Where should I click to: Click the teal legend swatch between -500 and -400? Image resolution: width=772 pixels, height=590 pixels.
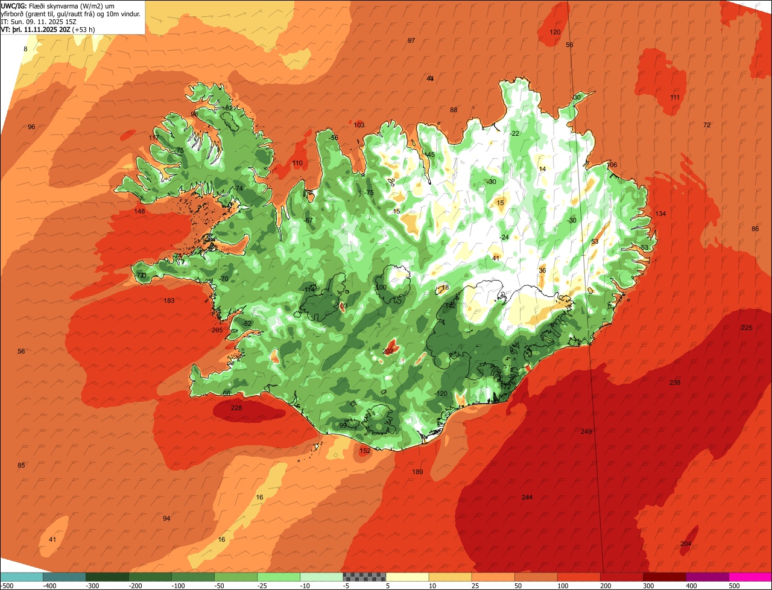pyautogui.click(x=21, y=577)
